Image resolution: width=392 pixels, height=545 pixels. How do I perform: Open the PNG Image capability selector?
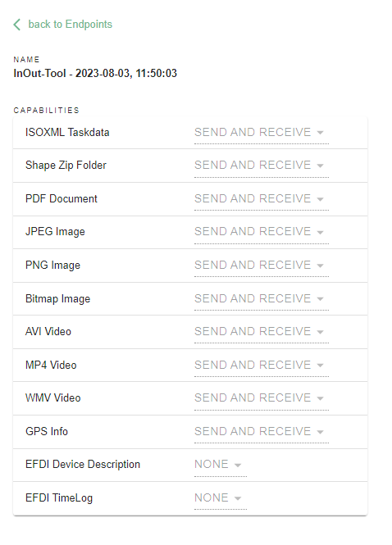click(262, 266)
